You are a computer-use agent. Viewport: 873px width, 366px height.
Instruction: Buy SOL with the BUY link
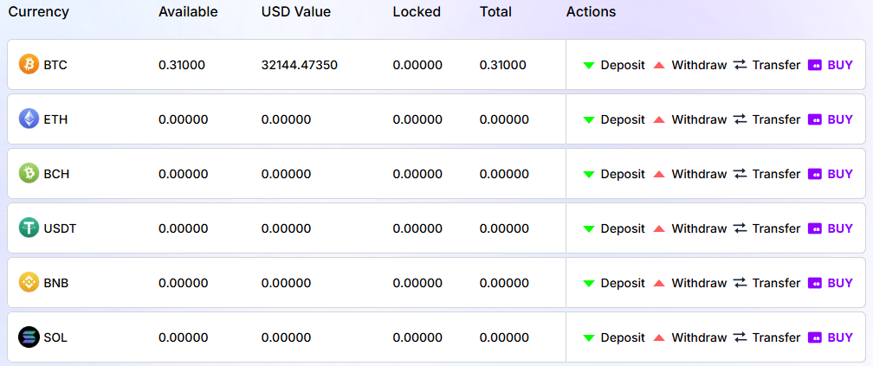click(839, 337)
